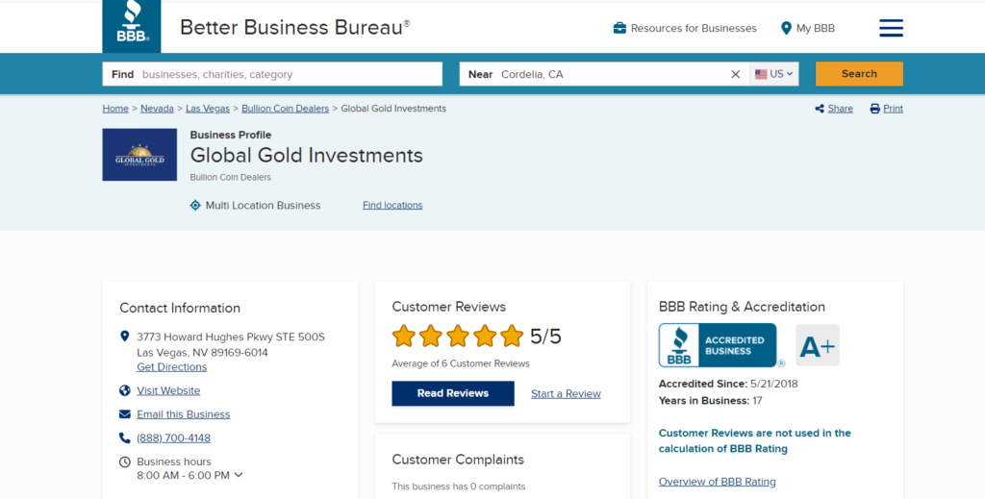The height and width of the screenshot is (499, 985).
Task: Open My BBB
Action: click(808, 28)
